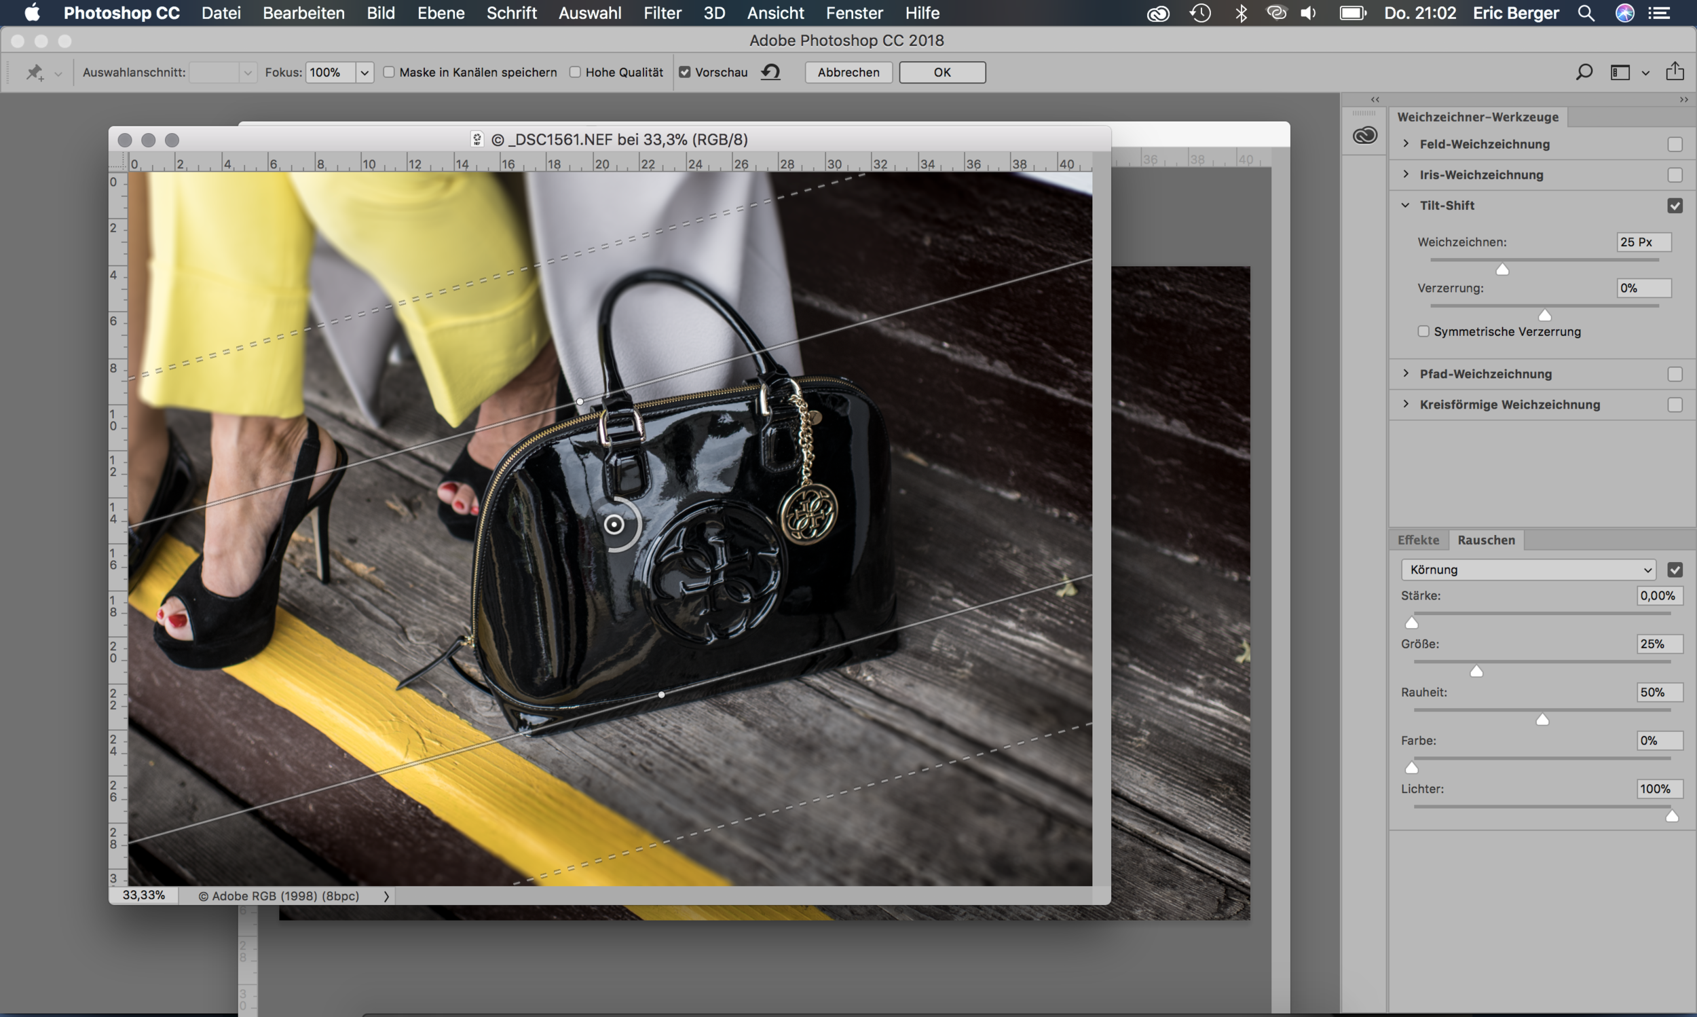Switch to the Effekte tab
Viewport: 1697px width, 1017px height.
coord(1418,540)
